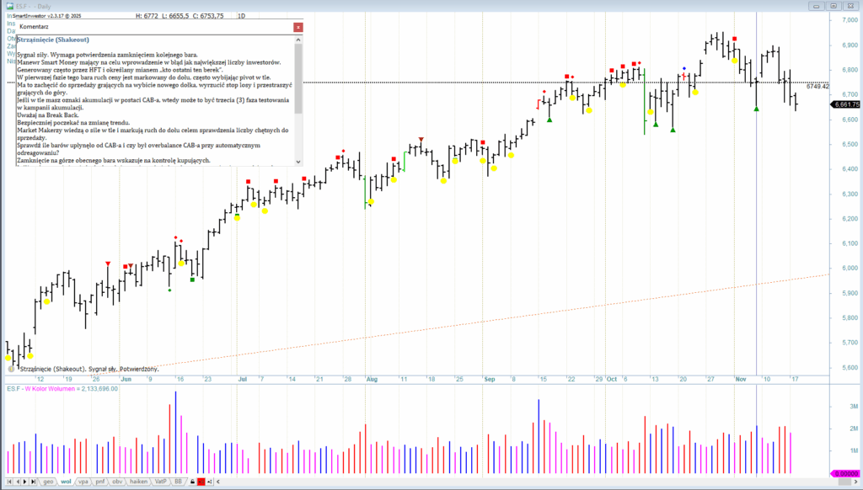Close the Komentarz panel
Image resolution: width=863 pixels, height=490 pixels.
pos(297,28)
